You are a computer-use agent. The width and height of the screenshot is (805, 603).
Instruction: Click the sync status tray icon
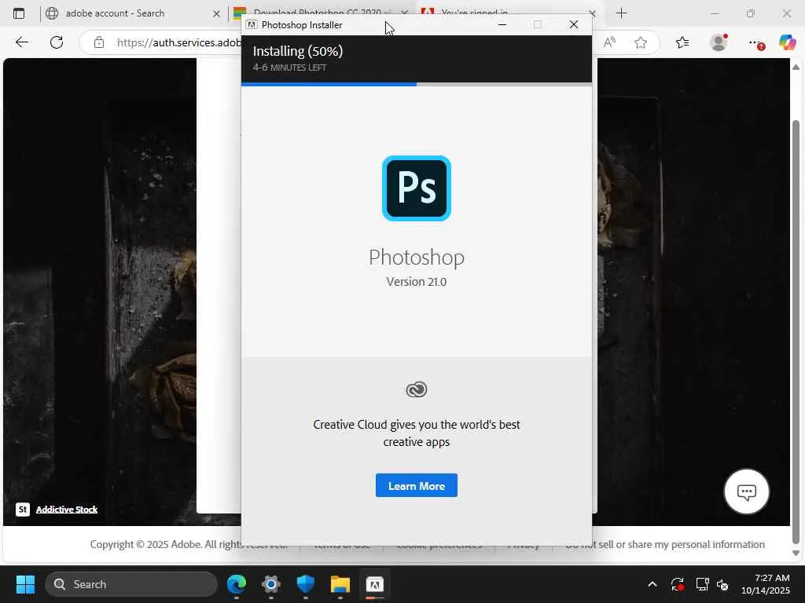point(677,584)
